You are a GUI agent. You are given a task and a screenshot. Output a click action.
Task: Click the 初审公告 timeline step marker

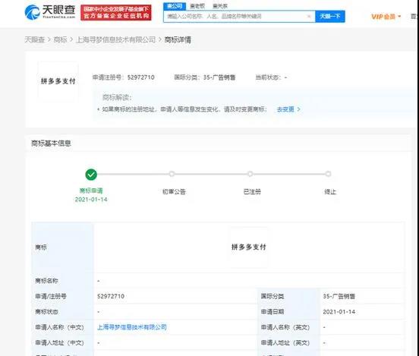172,174
